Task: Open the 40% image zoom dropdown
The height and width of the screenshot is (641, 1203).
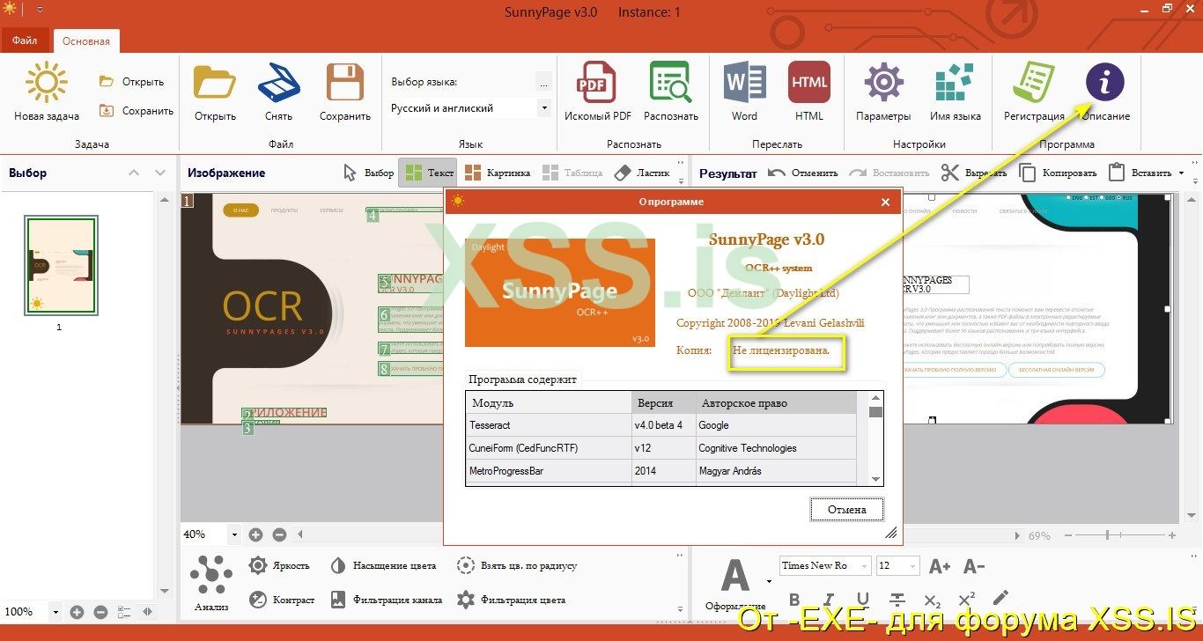Action: 234,534
